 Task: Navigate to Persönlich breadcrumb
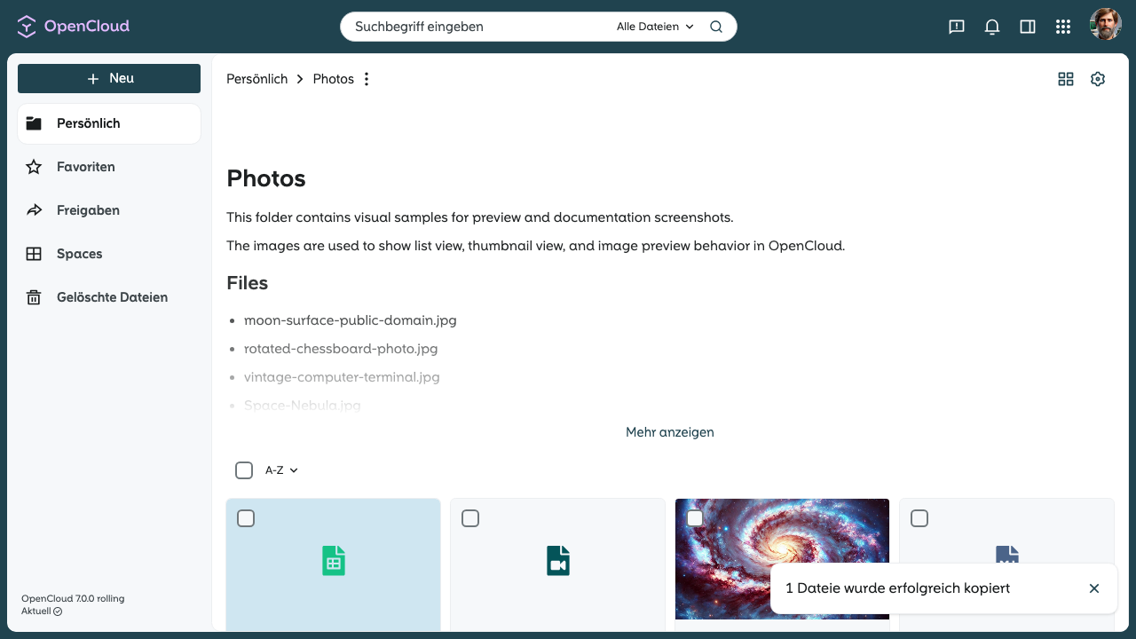coord(257,79)
